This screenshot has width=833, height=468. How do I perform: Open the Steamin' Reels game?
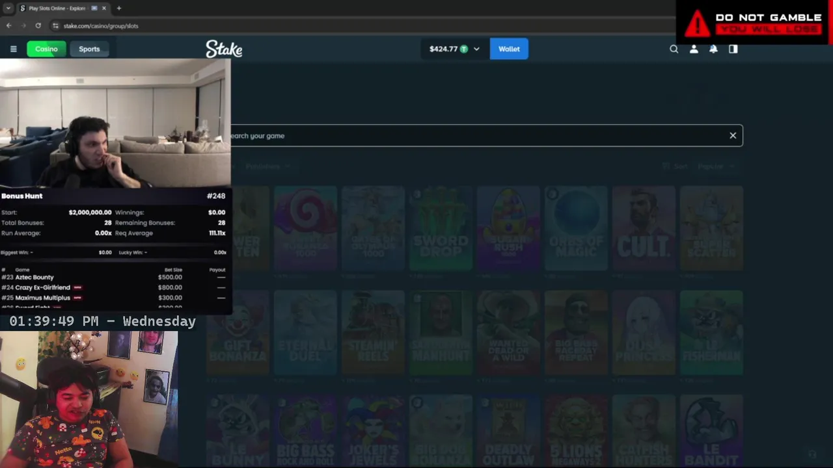coord(373,332)
